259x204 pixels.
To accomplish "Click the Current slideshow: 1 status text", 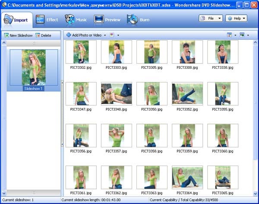I will (18, 200).
